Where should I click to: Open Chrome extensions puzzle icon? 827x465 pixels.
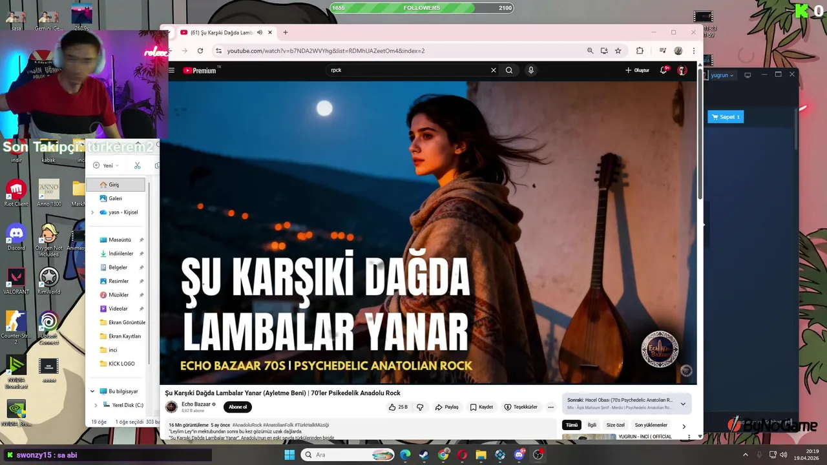point(640,50)
